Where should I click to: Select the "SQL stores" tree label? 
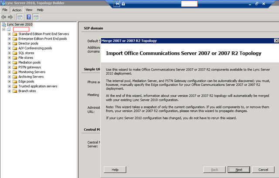click(x=26, y=53)
